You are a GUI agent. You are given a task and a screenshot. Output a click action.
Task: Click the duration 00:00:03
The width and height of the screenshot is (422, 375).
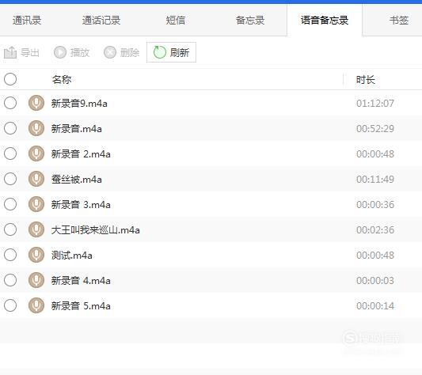point(375,280)
